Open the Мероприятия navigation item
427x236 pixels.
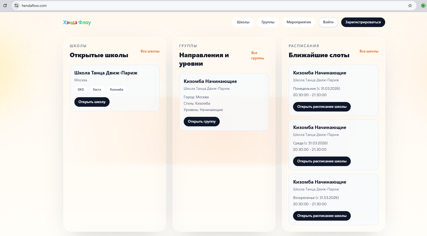point(299,22)
